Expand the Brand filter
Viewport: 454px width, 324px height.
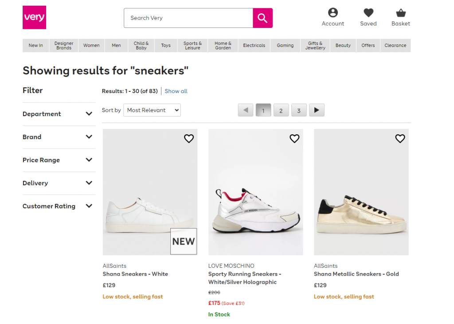tap(59, 137)
